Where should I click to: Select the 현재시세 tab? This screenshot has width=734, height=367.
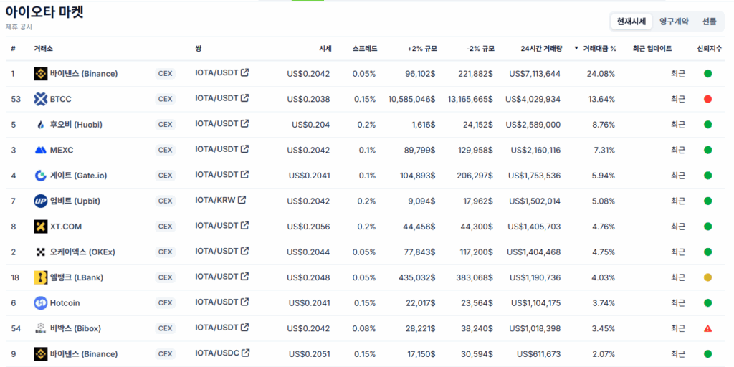tap(631, 21)
